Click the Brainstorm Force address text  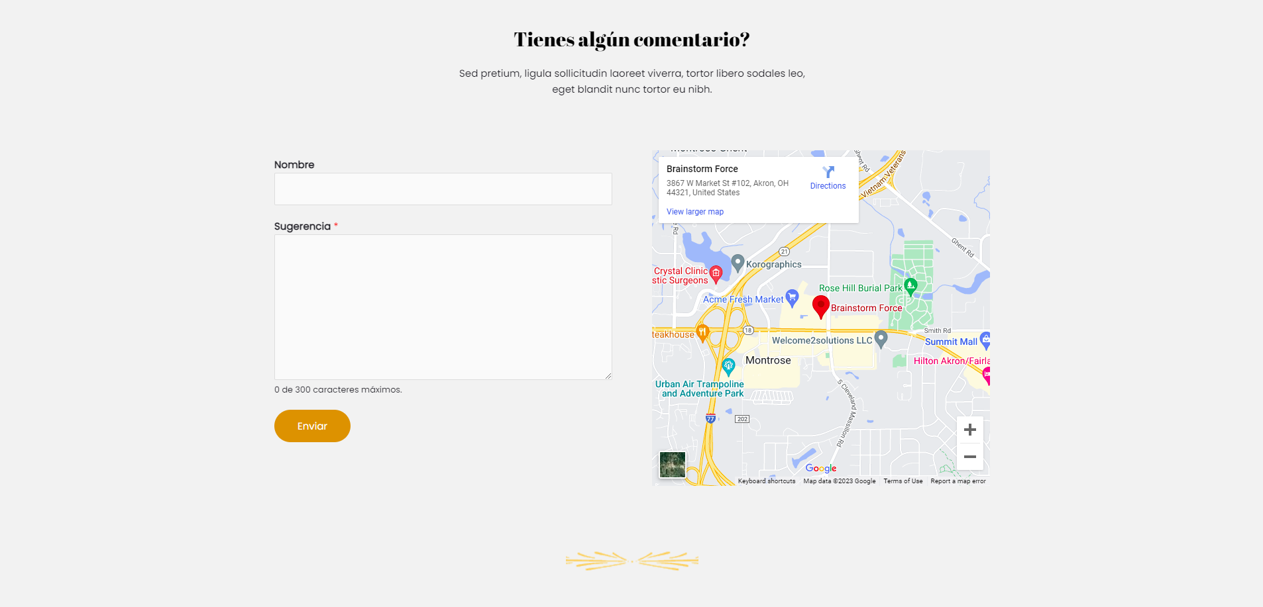(x=728, y=188)
